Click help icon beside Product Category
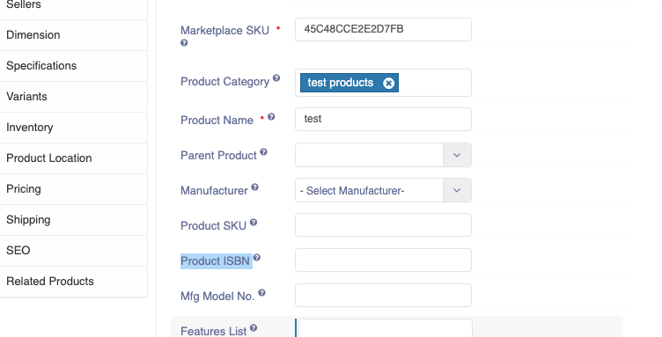The height and width of the screenshot is (337, 662). pyautogui.click(x=276, y=78)
